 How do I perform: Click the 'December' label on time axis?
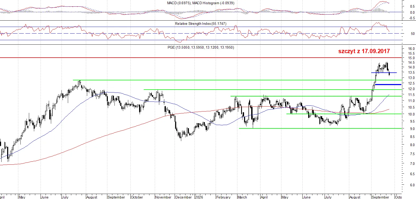click(184, 197)
